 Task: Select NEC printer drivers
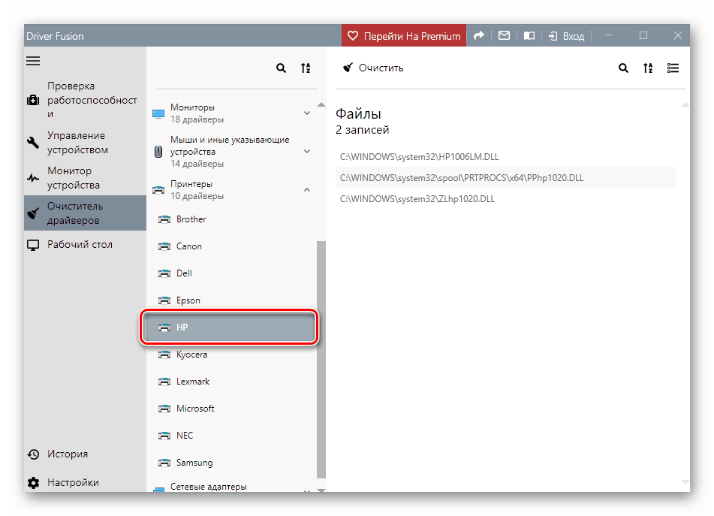click(x=232, y=436)
